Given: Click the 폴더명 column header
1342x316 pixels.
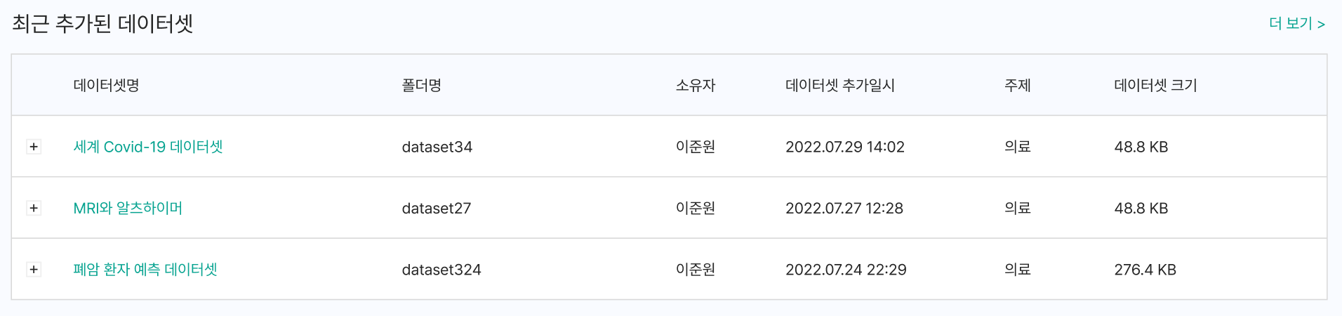Looking at the screenshot, I should coord(421,85).
